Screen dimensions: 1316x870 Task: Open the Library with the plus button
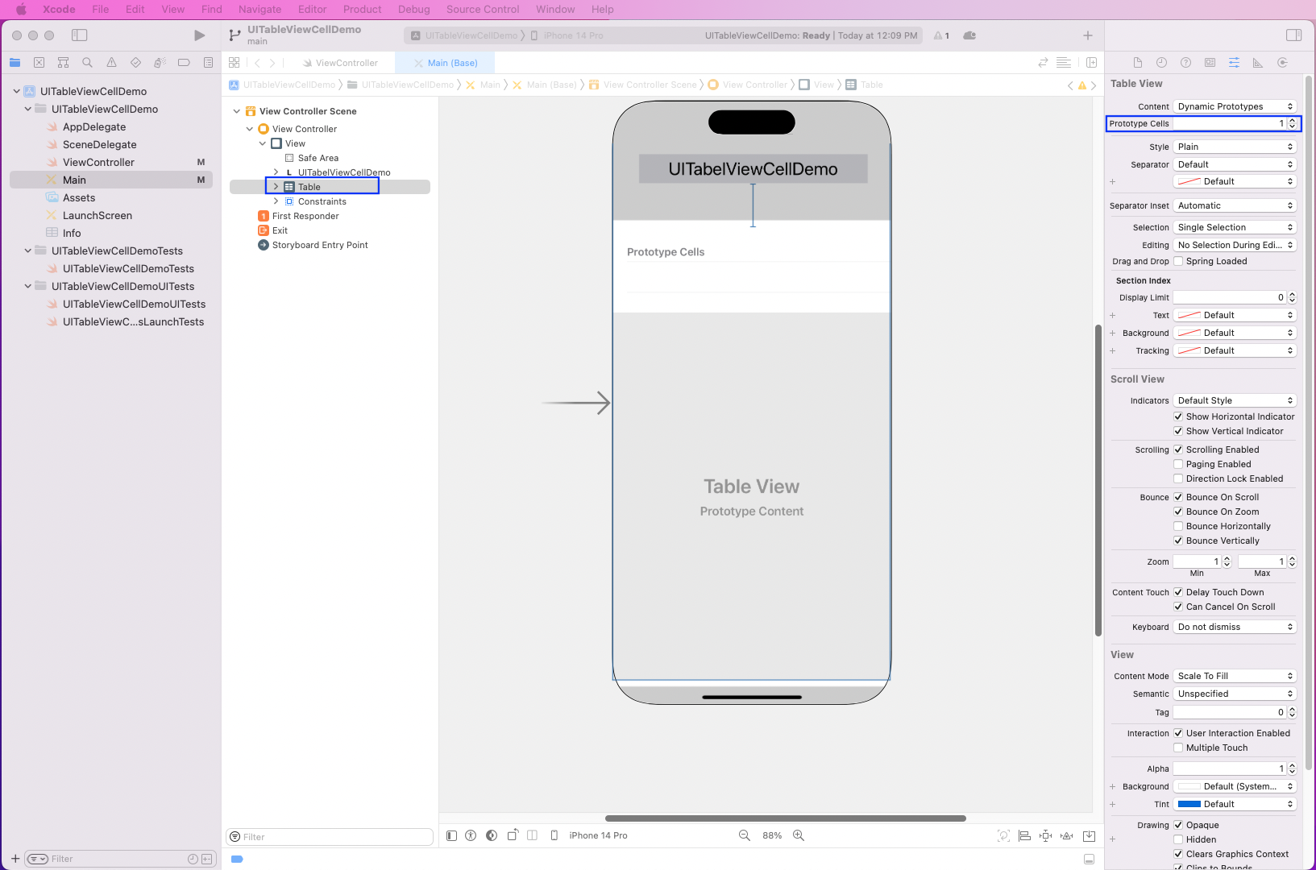[x=1088, y=35]
